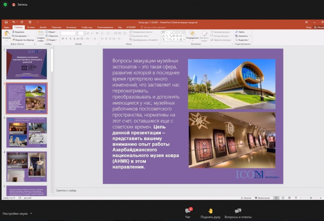Start slideshow from beginning icon in title bar

[x=30, y=22]
